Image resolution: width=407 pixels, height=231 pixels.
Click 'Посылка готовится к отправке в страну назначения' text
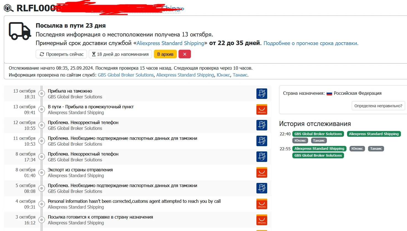(x=100, y=217)
